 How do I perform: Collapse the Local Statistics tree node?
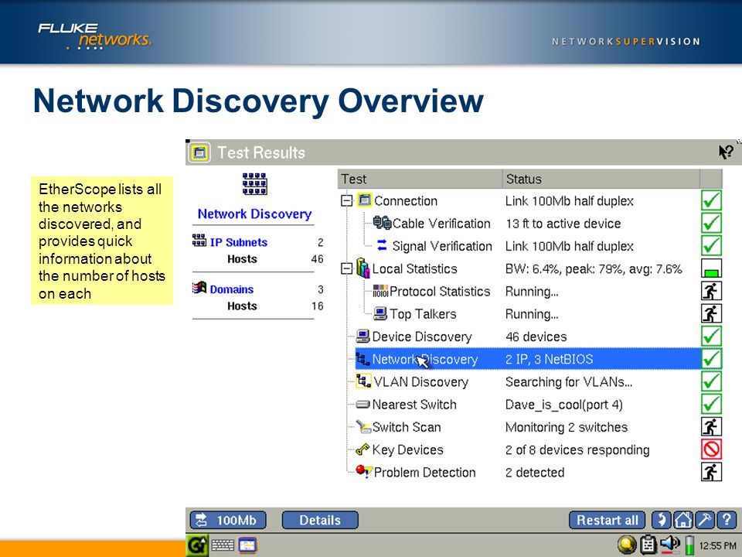click(x=347, y=269)
